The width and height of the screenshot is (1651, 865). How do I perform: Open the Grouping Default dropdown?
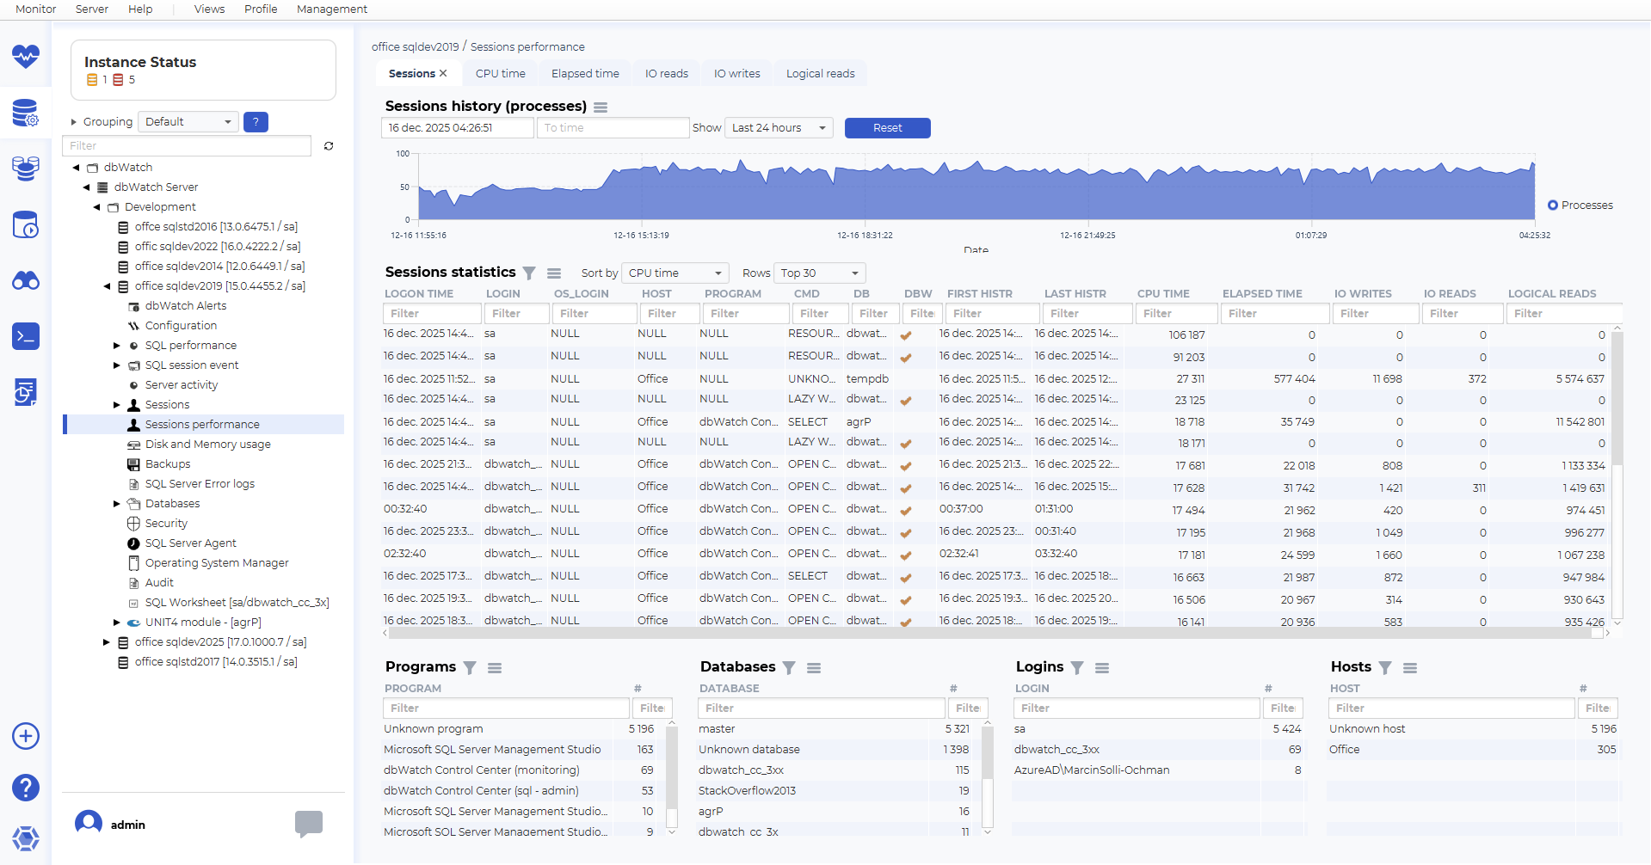(x=188, y=122)
